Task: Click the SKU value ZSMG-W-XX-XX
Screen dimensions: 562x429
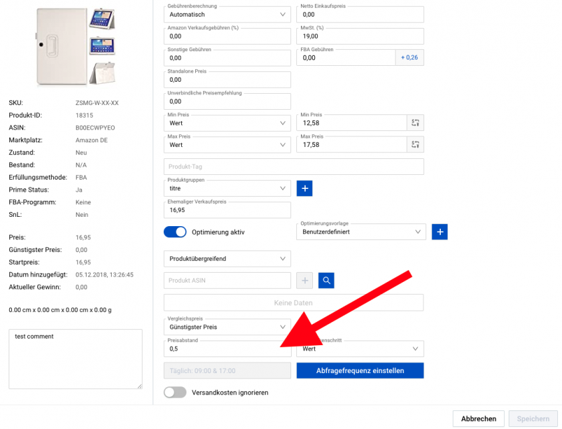Action: click(97, 103)
